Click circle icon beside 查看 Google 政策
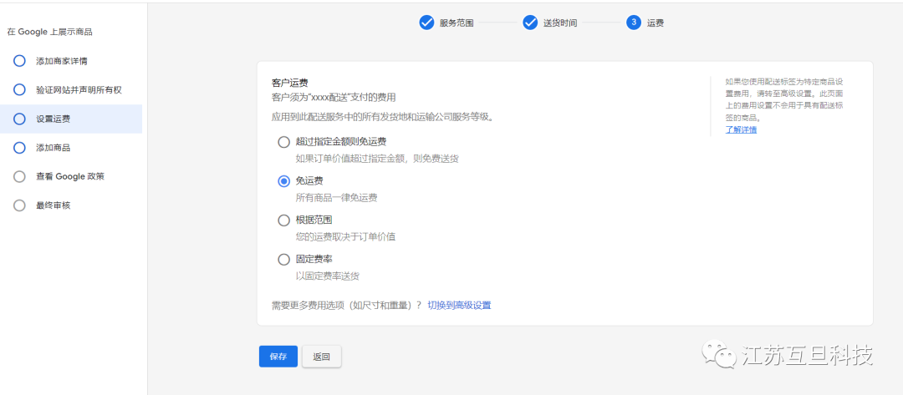This screenshot has height=395, width=903. [x=19, y=176]
